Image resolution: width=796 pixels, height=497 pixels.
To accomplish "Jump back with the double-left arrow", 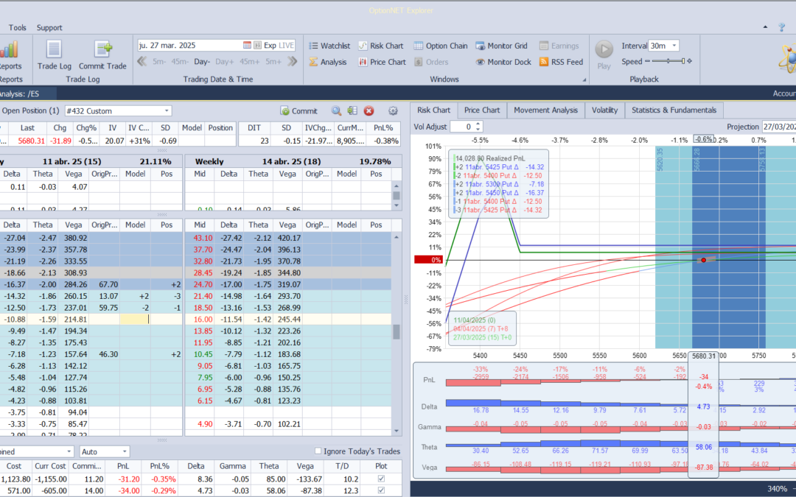I will (x=142, y=61).
